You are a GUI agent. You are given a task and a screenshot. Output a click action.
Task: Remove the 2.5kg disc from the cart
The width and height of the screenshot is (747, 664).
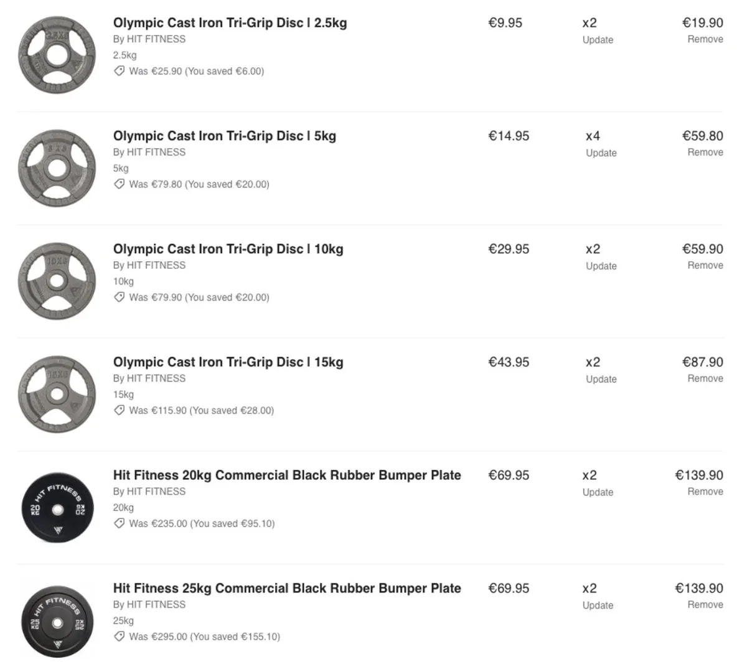705,39
